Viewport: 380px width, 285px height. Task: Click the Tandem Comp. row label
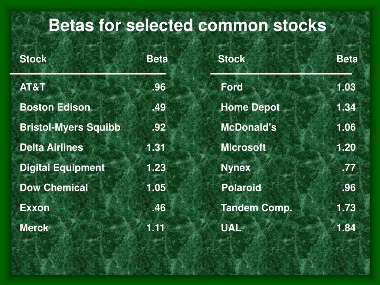pos(256,208)
